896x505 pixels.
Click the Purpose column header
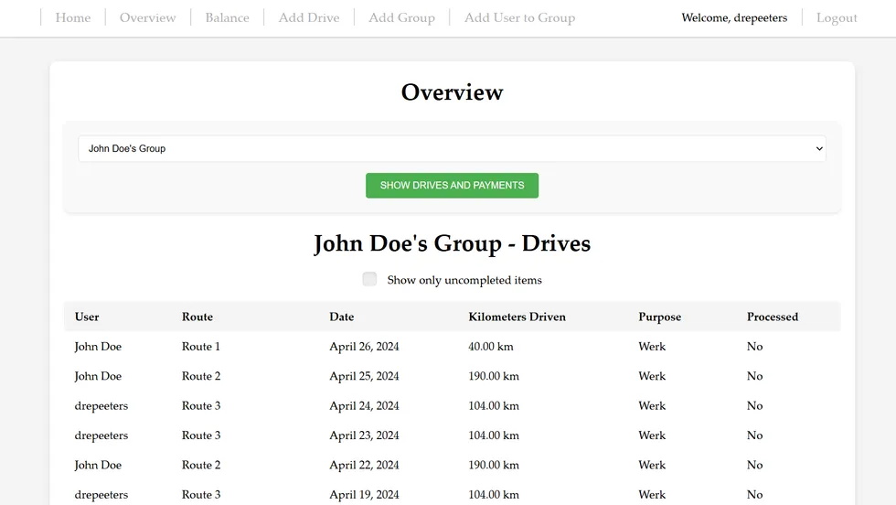(659, 317)
